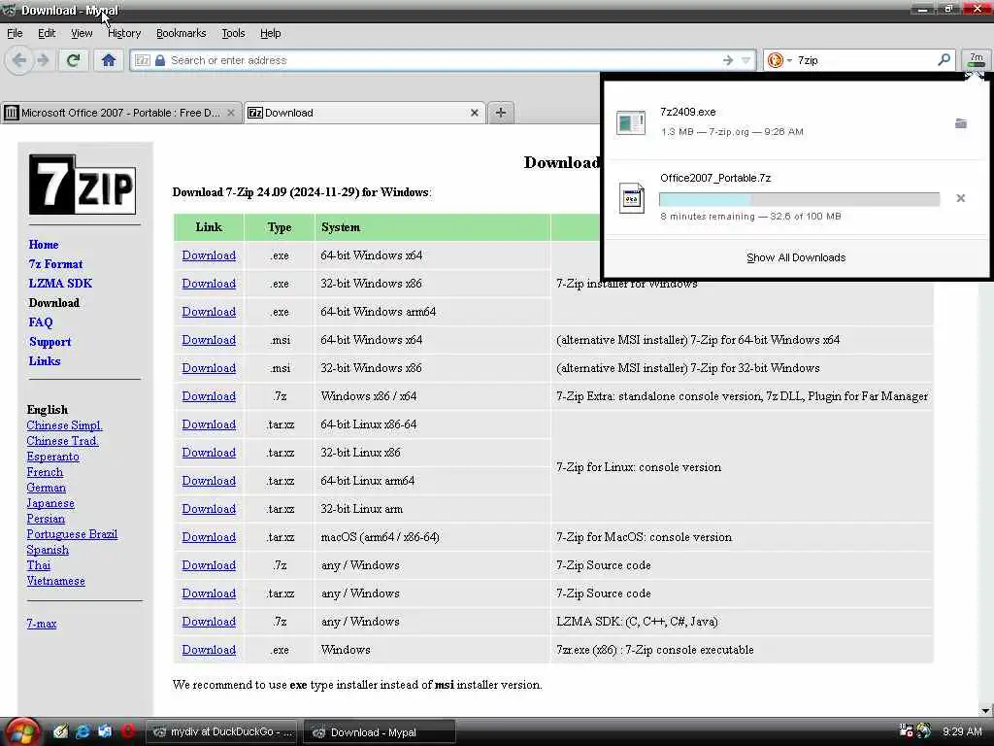Close the Download tab
Image resolution: width=994 pixels, height=746 pixels.
[474, 113]
